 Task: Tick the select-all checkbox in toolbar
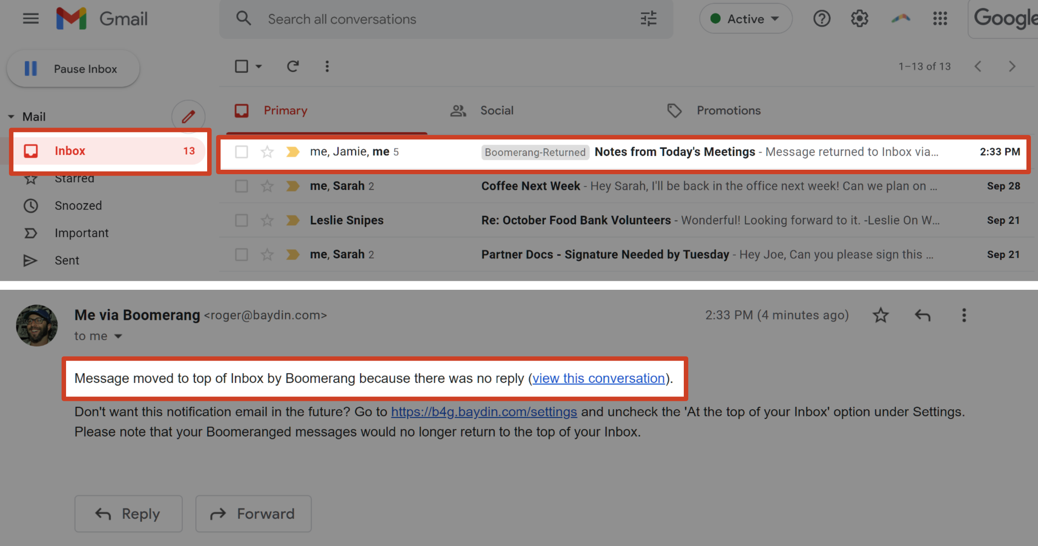pyautogui.click(x=241, y=66)
